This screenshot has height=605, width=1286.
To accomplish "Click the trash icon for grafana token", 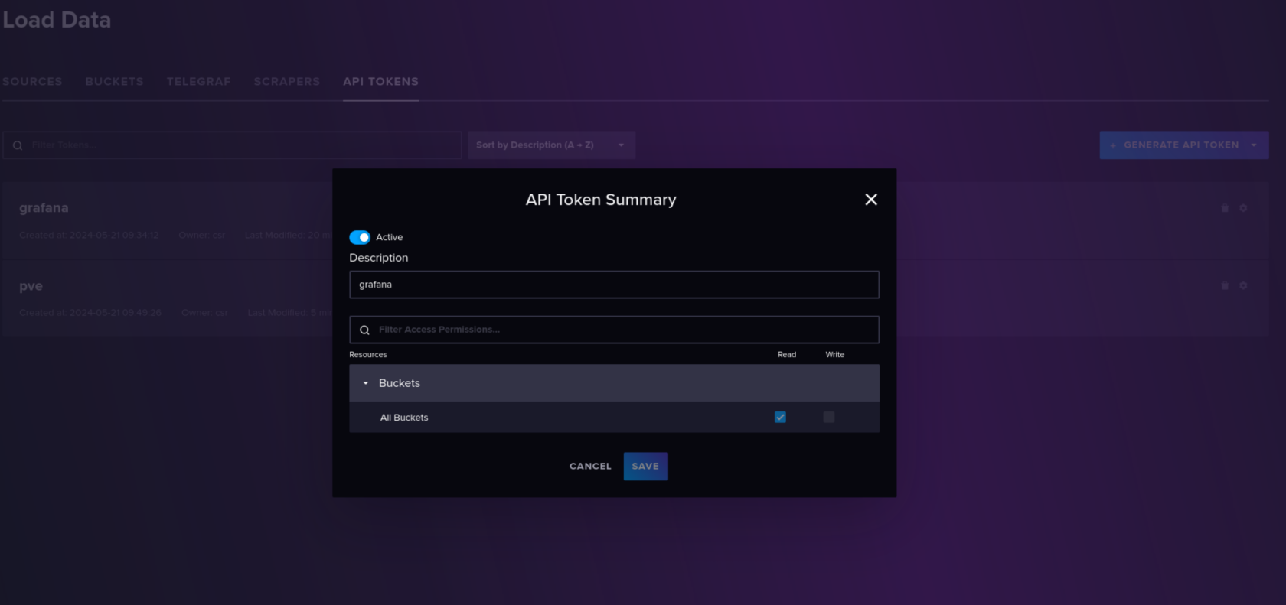I will point(1225,208).
